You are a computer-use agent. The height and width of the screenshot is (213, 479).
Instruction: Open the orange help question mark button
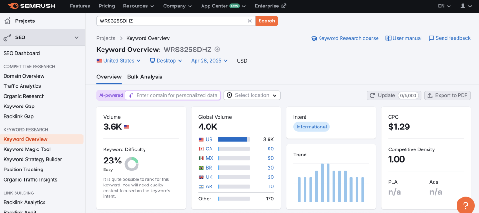465,206
